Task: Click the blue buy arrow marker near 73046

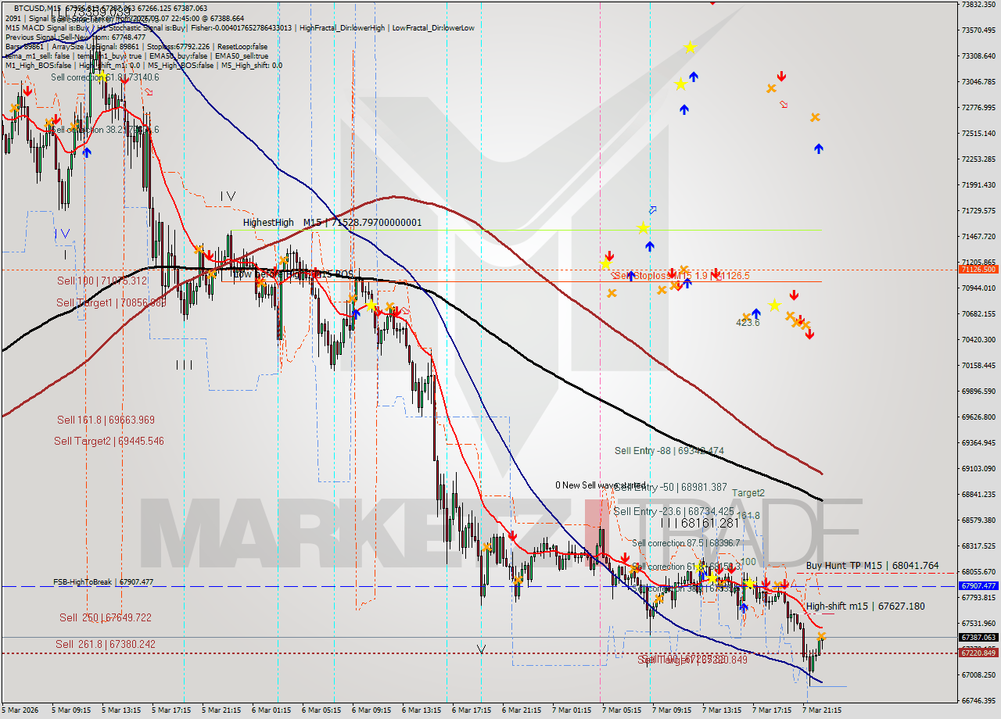Action: [x=694, y=77]
